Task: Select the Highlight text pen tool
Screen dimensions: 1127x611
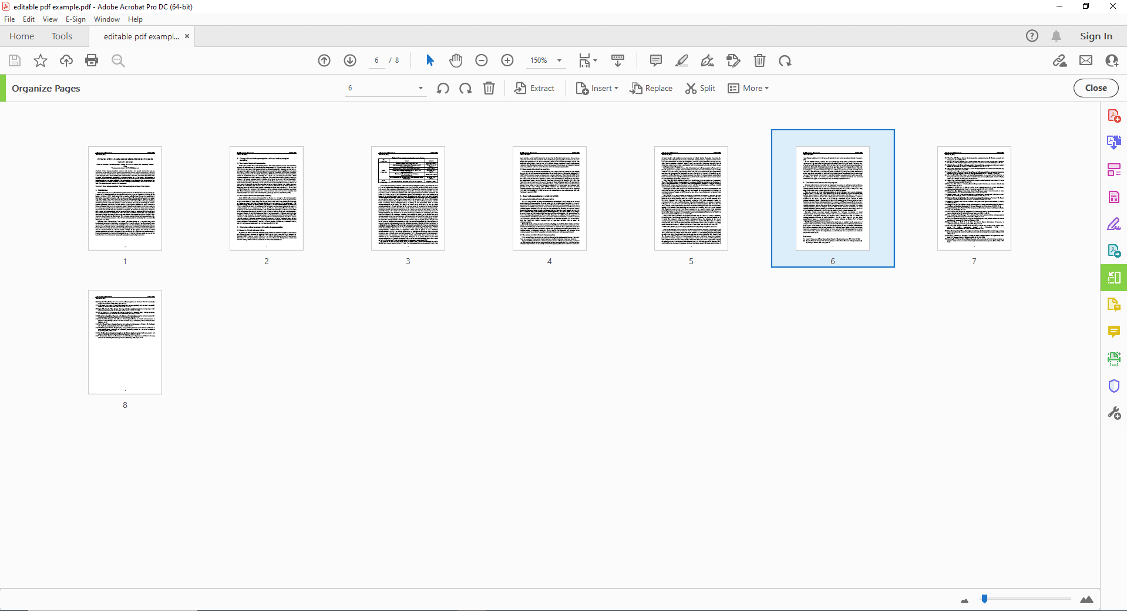Action: (682, 60)
